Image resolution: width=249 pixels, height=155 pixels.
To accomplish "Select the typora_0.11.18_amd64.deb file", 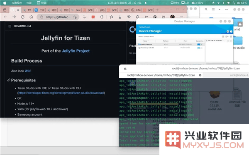I will coord(215,100).
